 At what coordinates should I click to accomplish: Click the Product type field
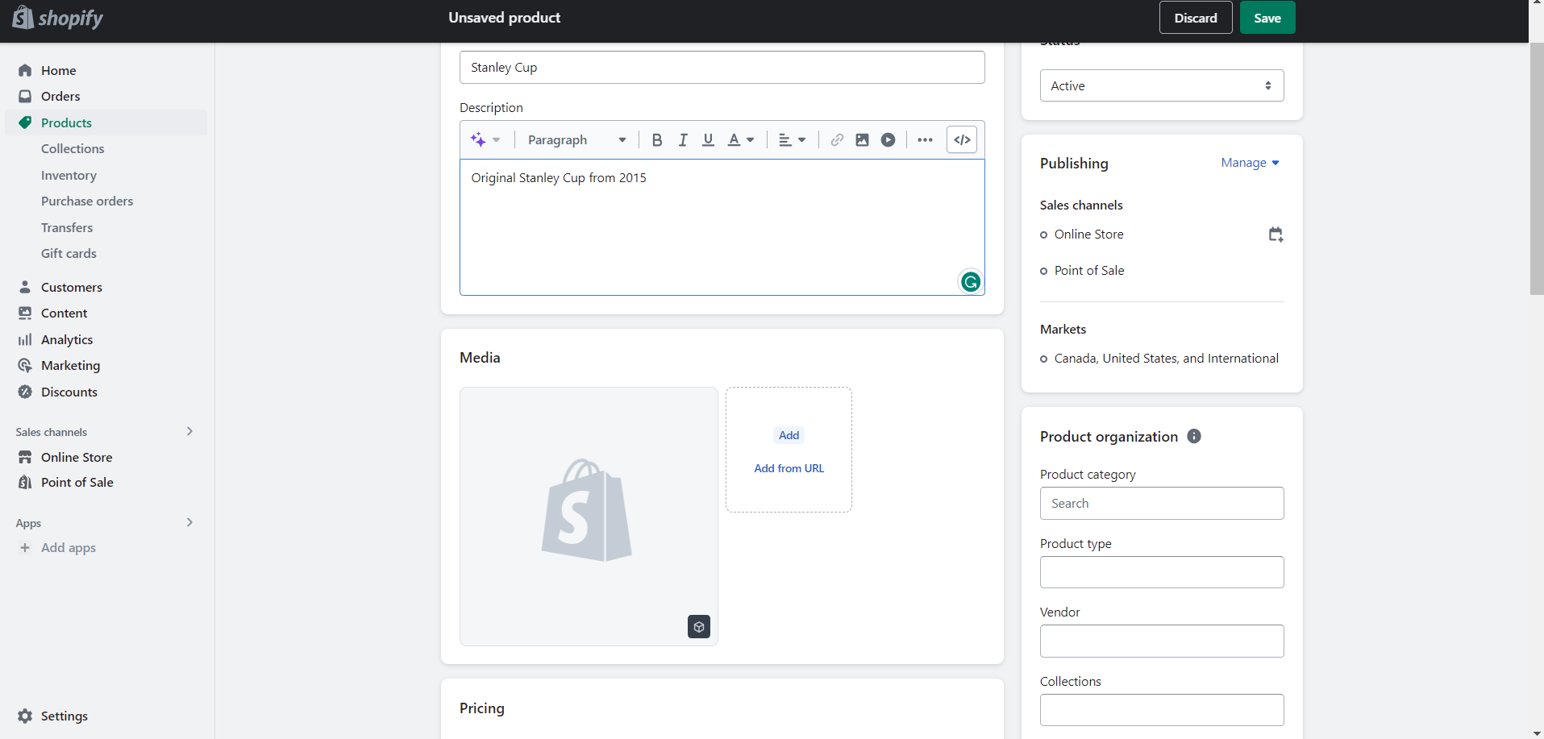(x=1161, y=572)
